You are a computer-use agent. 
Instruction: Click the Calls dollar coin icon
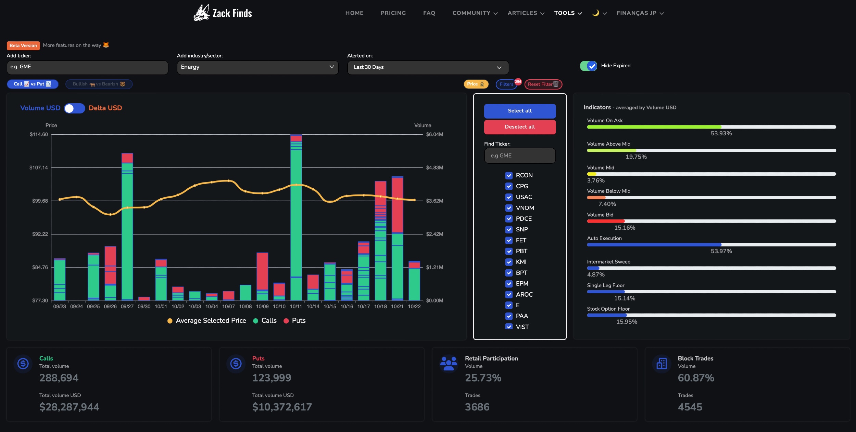(23, 363)
